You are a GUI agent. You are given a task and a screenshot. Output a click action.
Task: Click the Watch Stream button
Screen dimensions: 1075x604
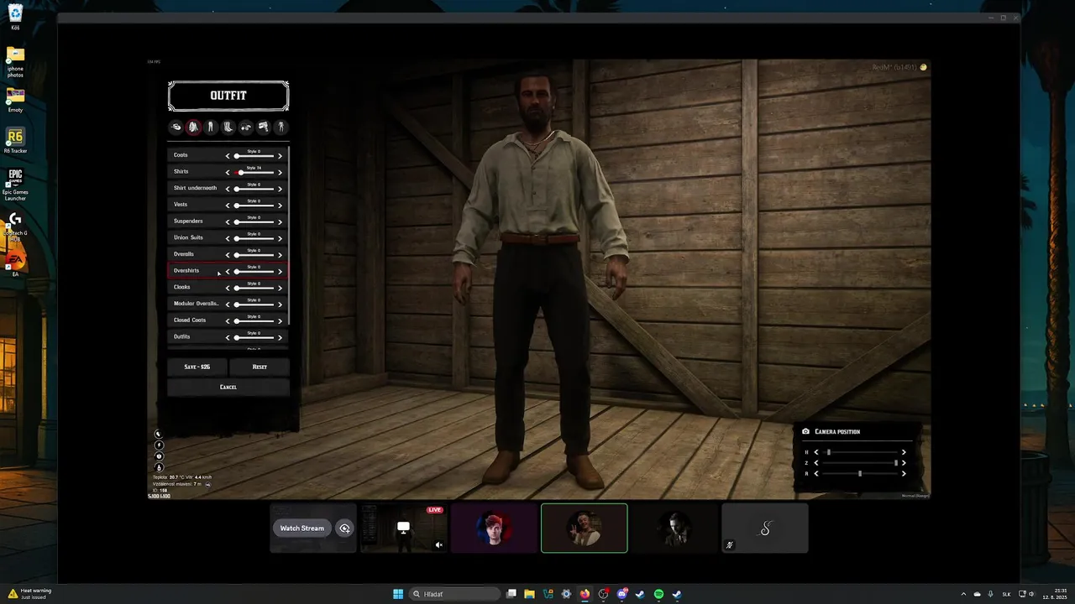pyautogui.click(x=302, y=528)
